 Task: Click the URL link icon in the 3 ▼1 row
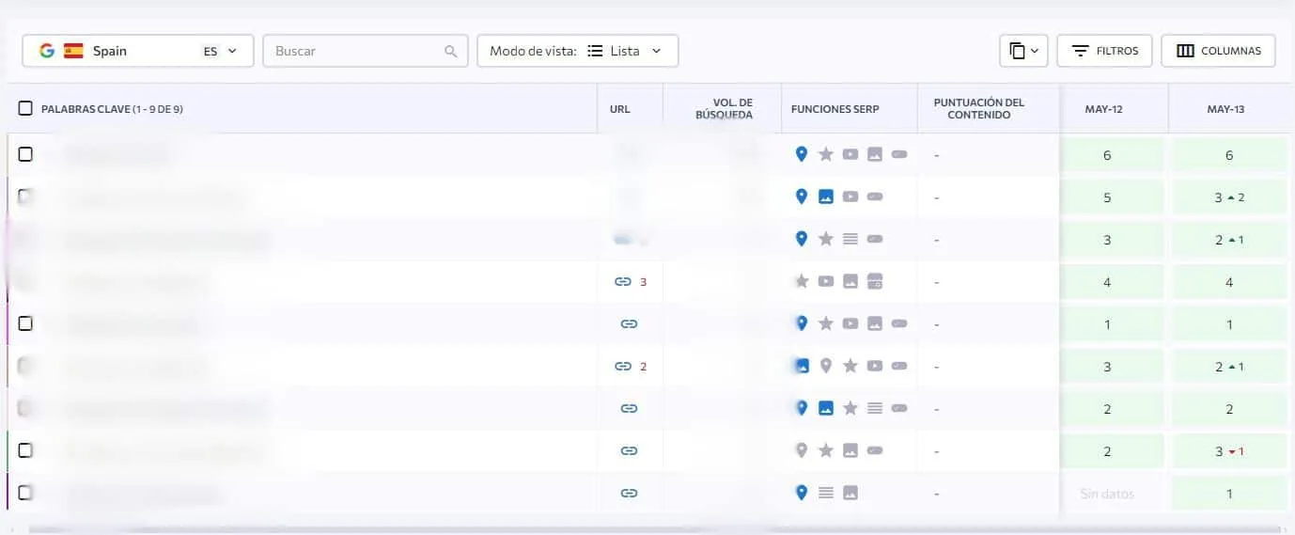(630, 450)
